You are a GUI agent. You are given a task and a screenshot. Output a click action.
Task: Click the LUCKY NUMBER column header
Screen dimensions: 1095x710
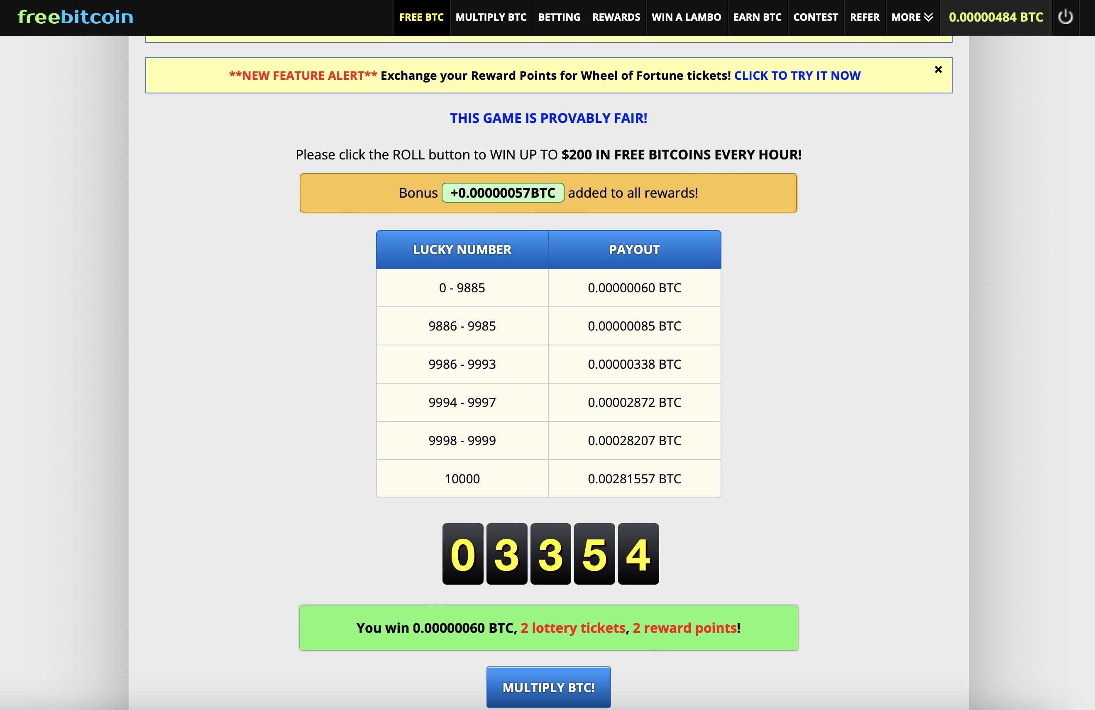coord(462,250)
